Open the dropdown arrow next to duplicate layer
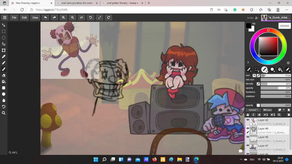 [284, 110]
